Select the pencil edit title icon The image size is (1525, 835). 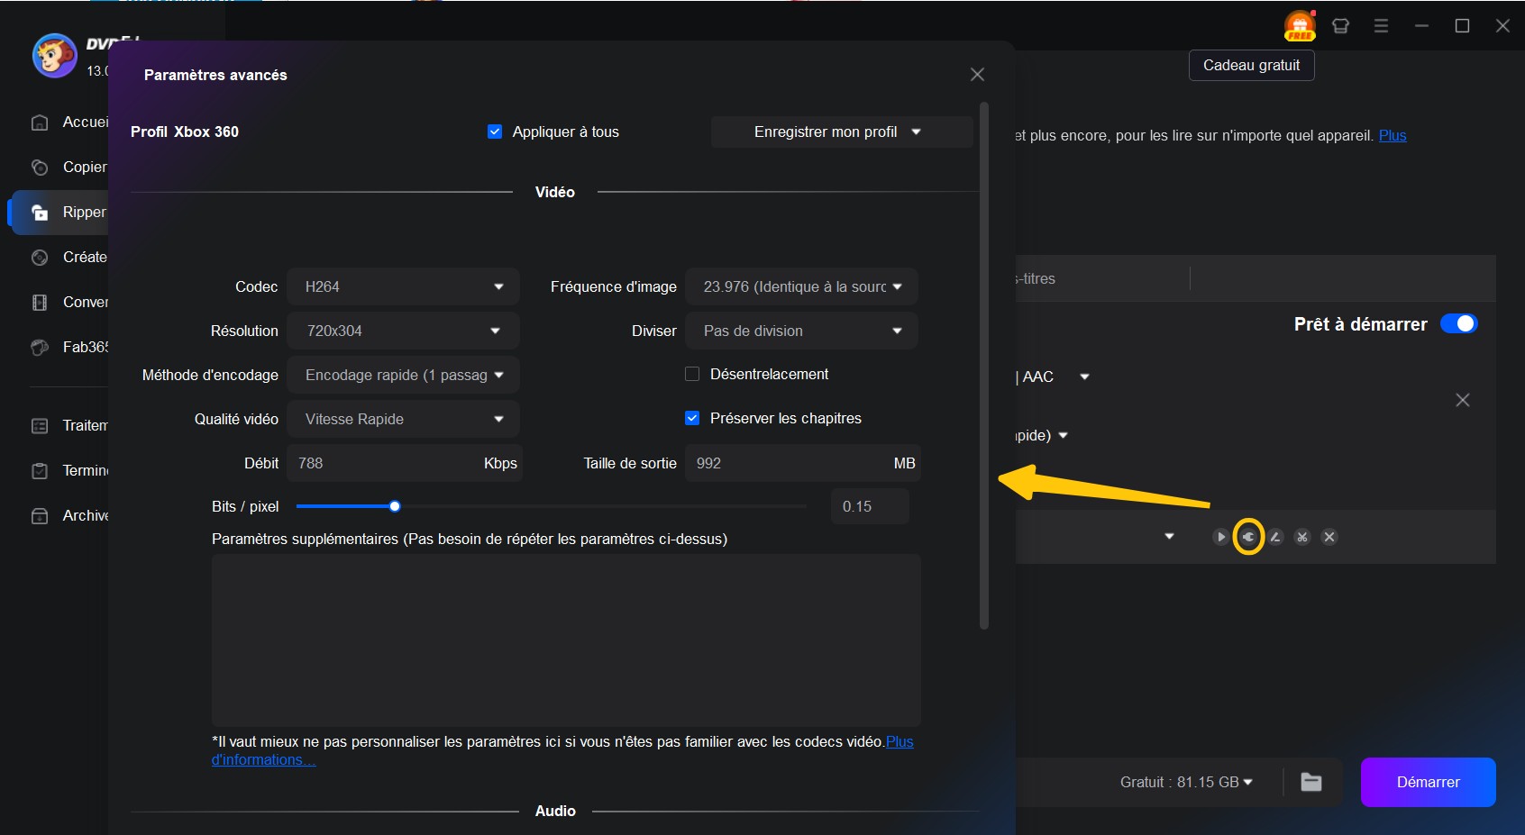(1276, 537)
